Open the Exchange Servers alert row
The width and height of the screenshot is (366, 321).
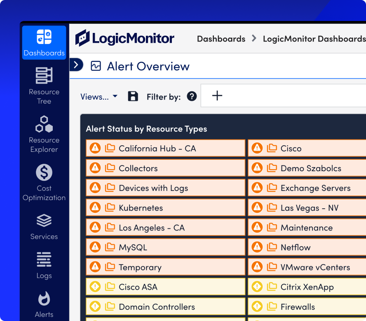click(315, 188)
